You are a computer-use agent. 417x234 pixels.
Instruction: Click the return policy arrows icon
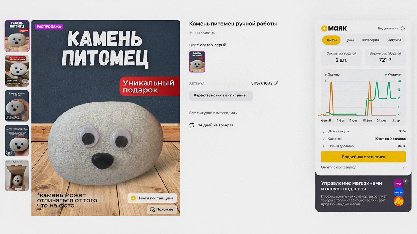192,125
